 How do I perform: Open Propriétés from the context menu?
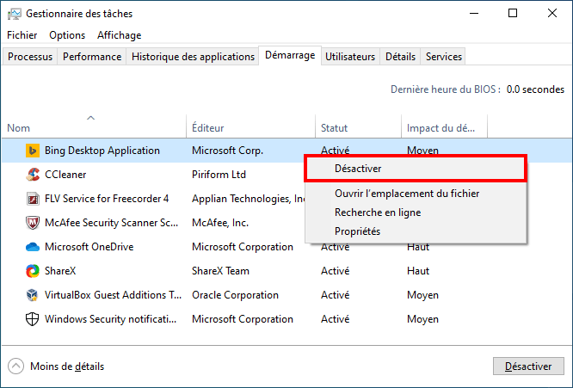coord(416,231)
